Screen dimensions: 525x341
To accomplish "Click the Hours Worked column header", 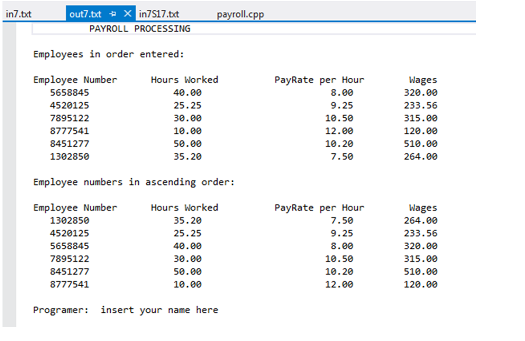I will pos(184,79).
